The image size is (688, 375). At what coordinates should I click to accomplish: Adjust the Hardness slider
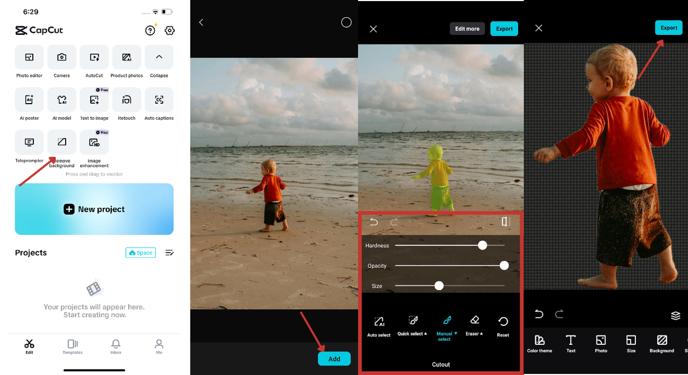[x=450, y=246]
